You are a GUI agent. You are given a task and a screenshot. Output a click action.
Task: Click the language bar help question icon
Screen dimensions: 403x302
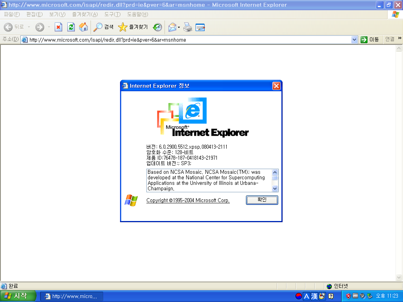[x=331, y=296]
